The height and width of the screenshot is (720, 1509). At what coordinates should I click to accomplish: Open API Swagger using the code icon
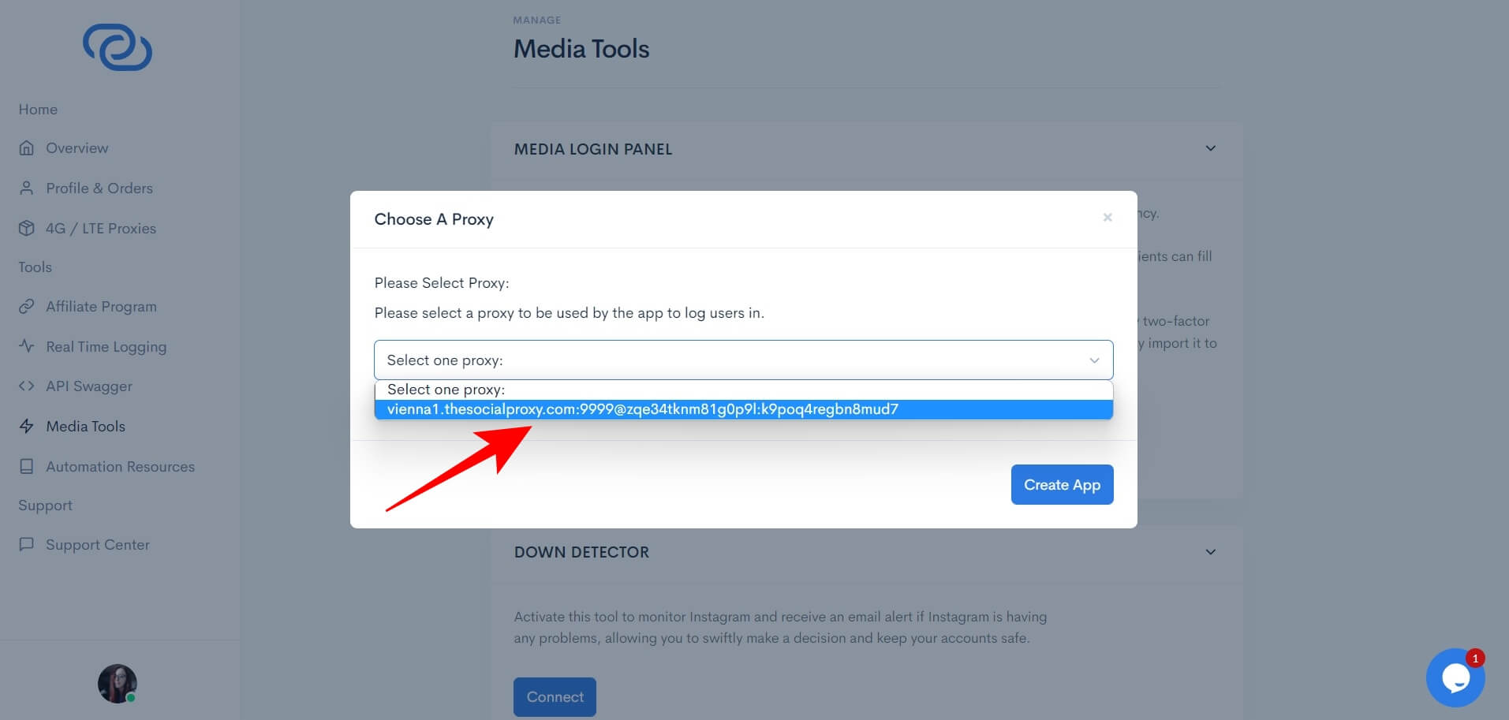click(x=26, y=386)
